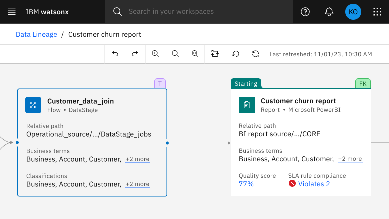389x219 pixels.
Task: Expand +2 more business terms on churn report
Action: pos(350,159)
